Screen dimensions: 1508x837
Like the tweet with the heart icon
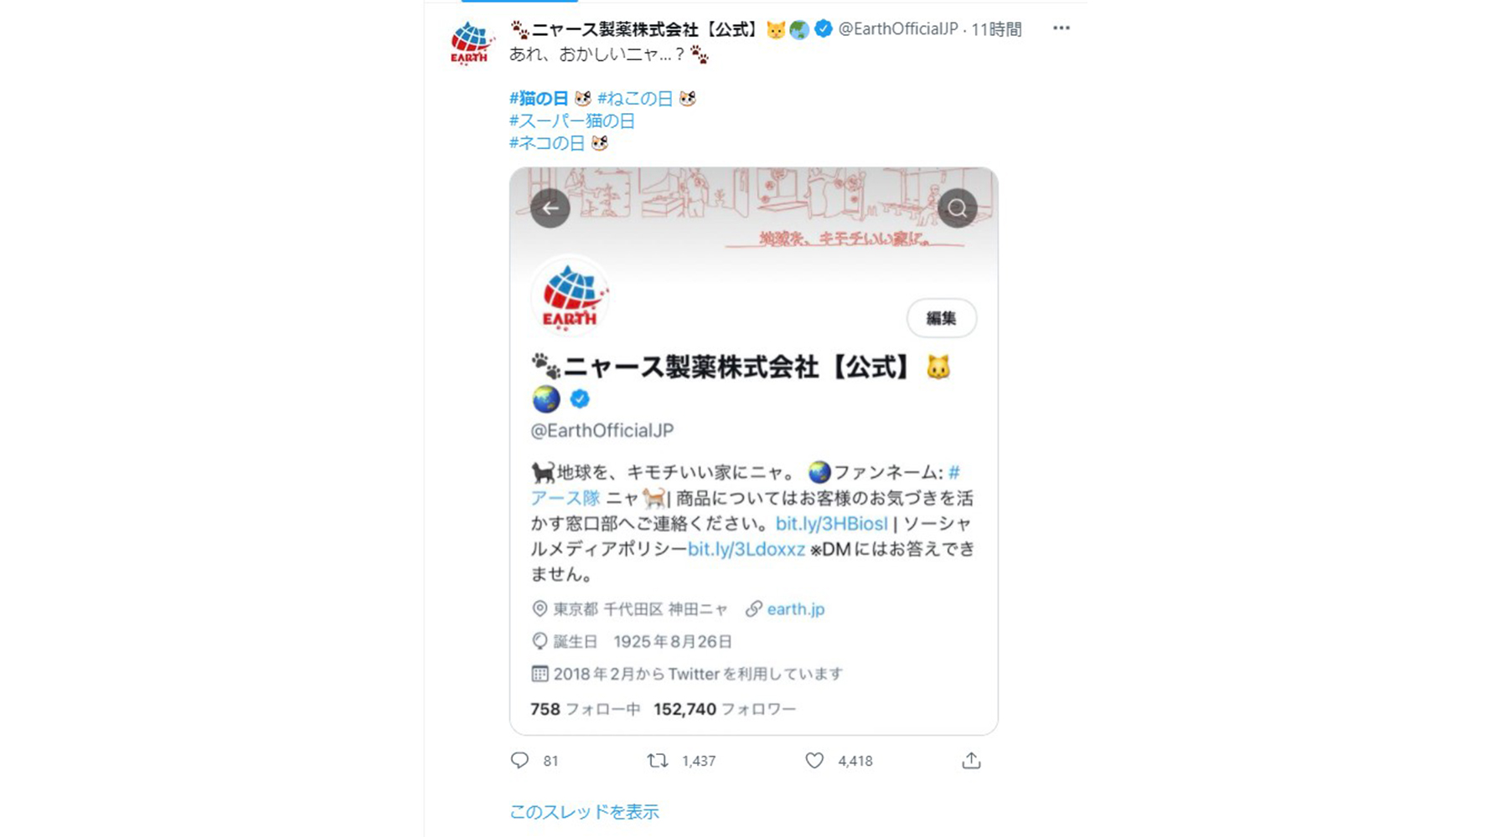814,760
